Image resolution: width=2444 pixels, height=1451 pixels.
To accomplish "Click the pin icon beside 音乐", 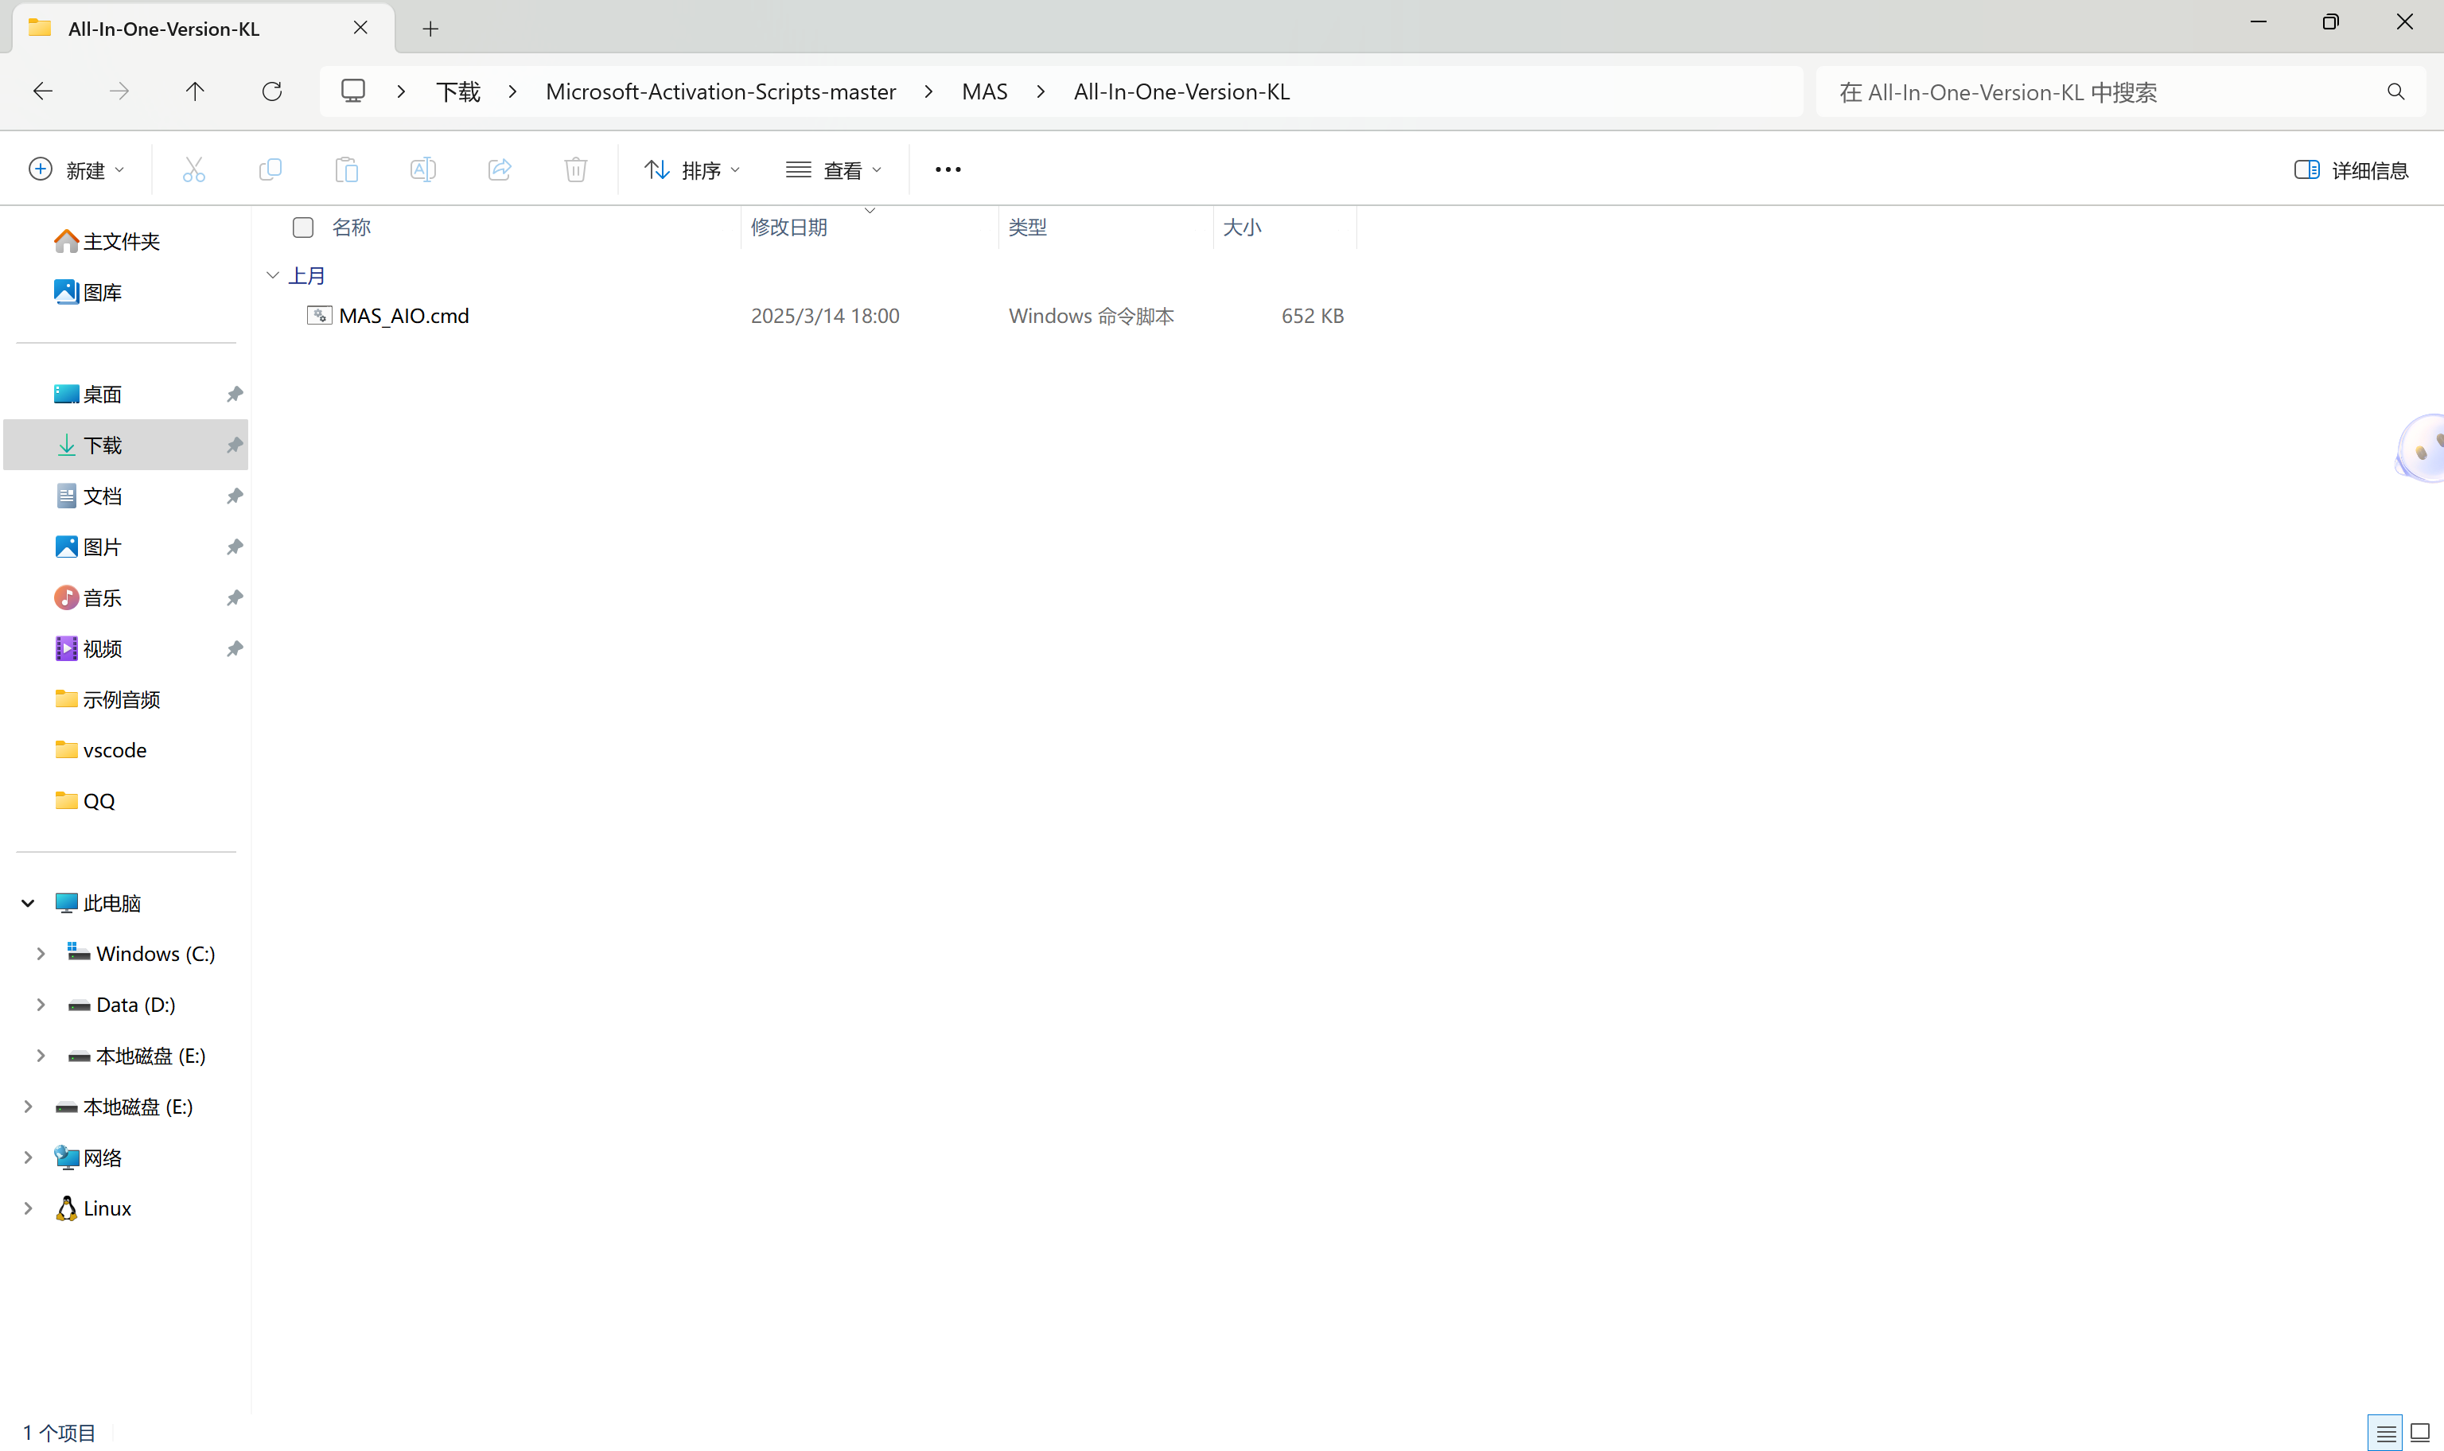I will (235, 597).
